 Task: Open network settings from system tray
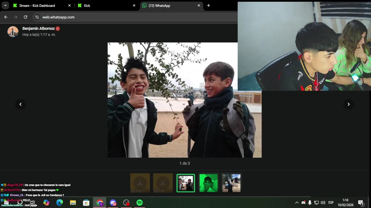click(x=317, y=203)
